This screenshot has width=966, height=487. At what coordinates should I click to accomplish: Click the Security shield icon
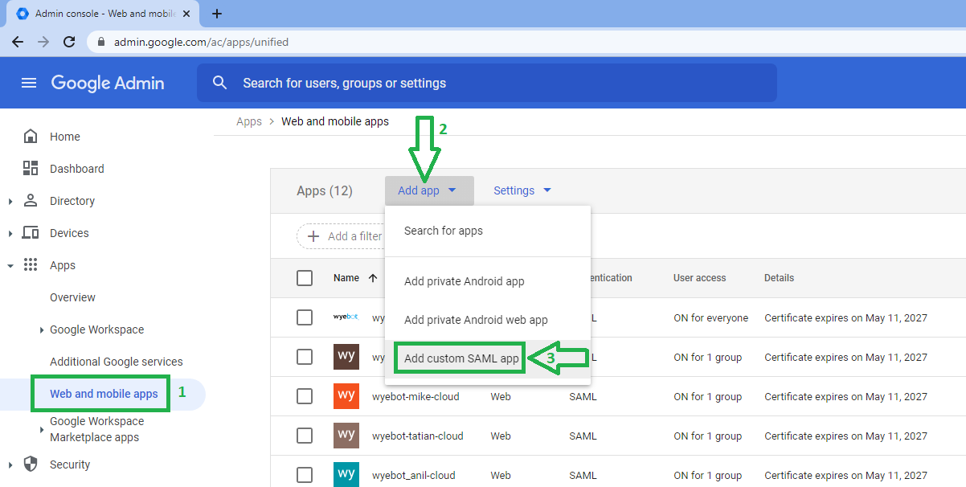pyautogui.click(x=31, y=464)
